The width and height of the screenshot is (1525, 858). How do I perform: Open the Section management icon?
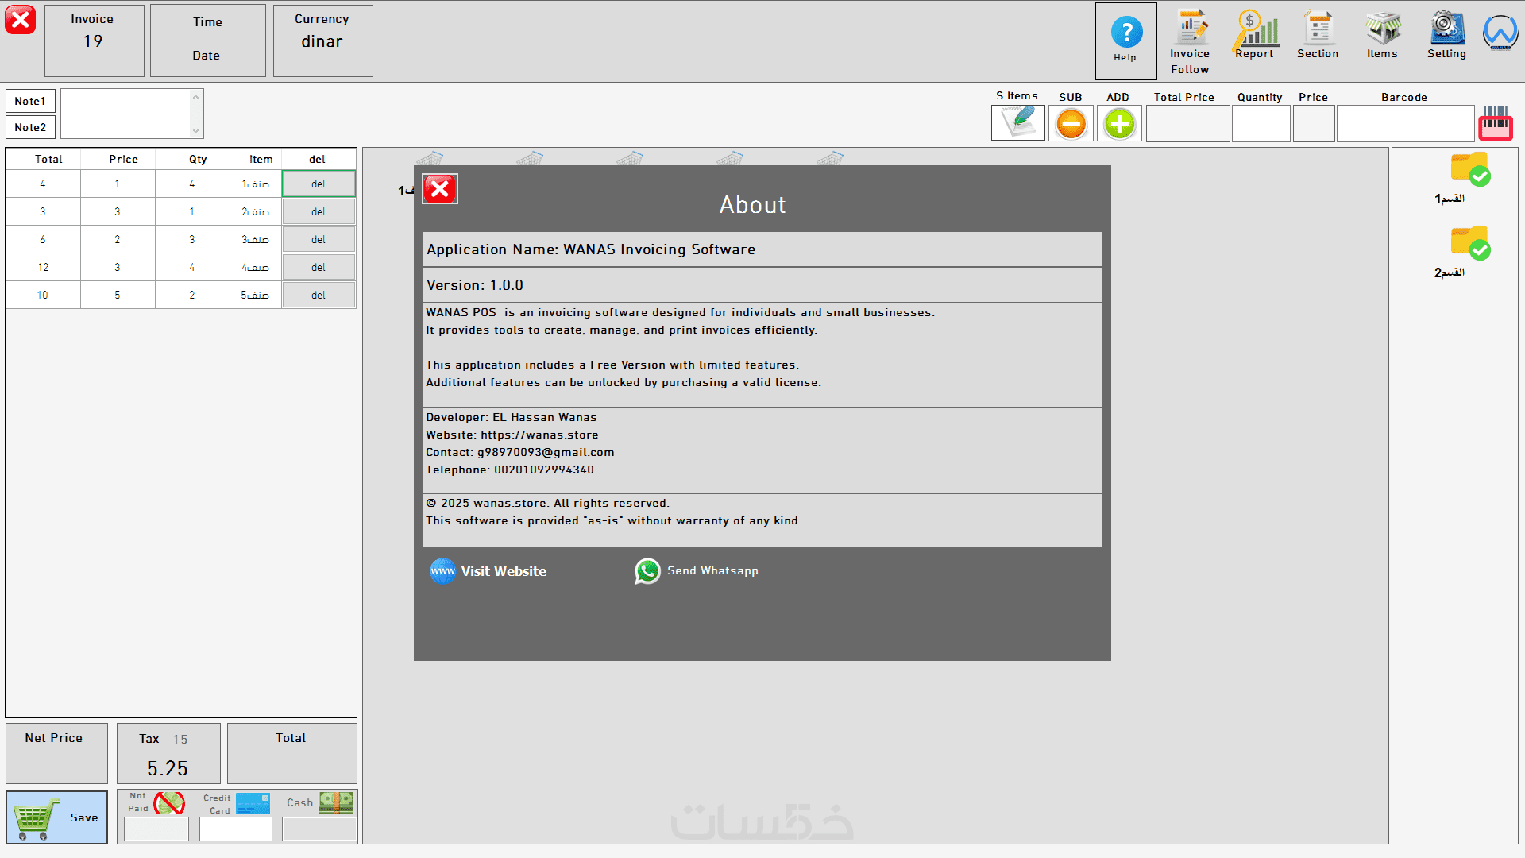coord(1318,29)
